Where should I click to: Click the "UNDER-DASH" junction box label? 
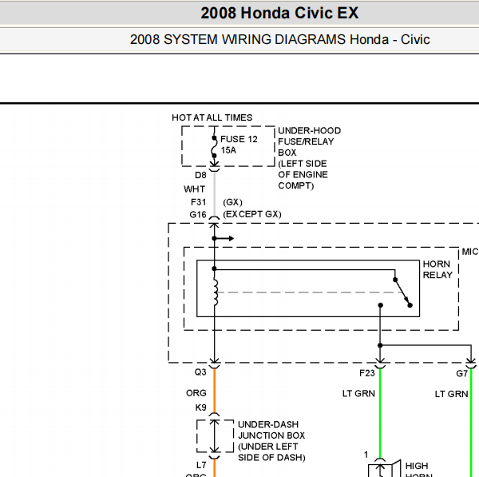[268, 424]
